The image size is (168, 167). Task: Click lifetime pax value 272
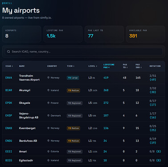pos(106,103)
